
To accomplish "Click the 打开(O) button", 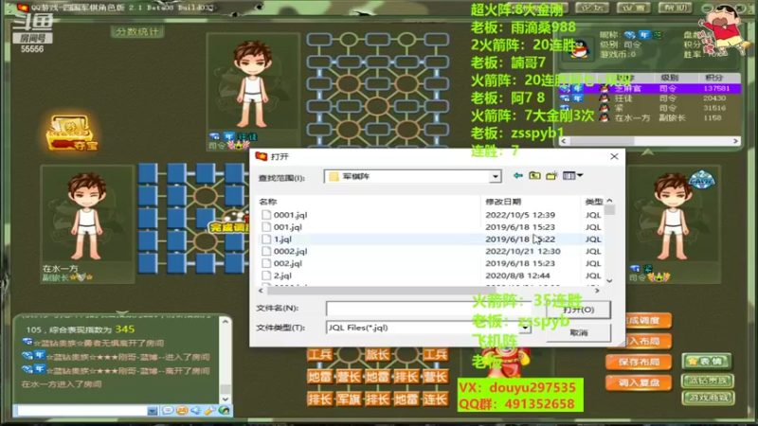I will (x=578, y=310).
